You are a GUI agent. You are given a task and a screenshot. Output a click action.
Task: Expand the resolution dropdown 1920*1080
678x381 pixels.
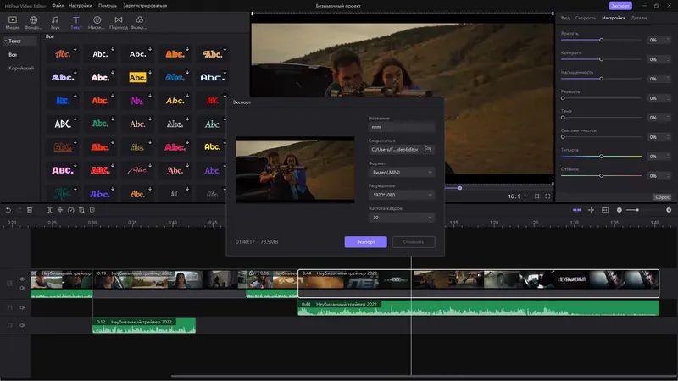(402, 195)
